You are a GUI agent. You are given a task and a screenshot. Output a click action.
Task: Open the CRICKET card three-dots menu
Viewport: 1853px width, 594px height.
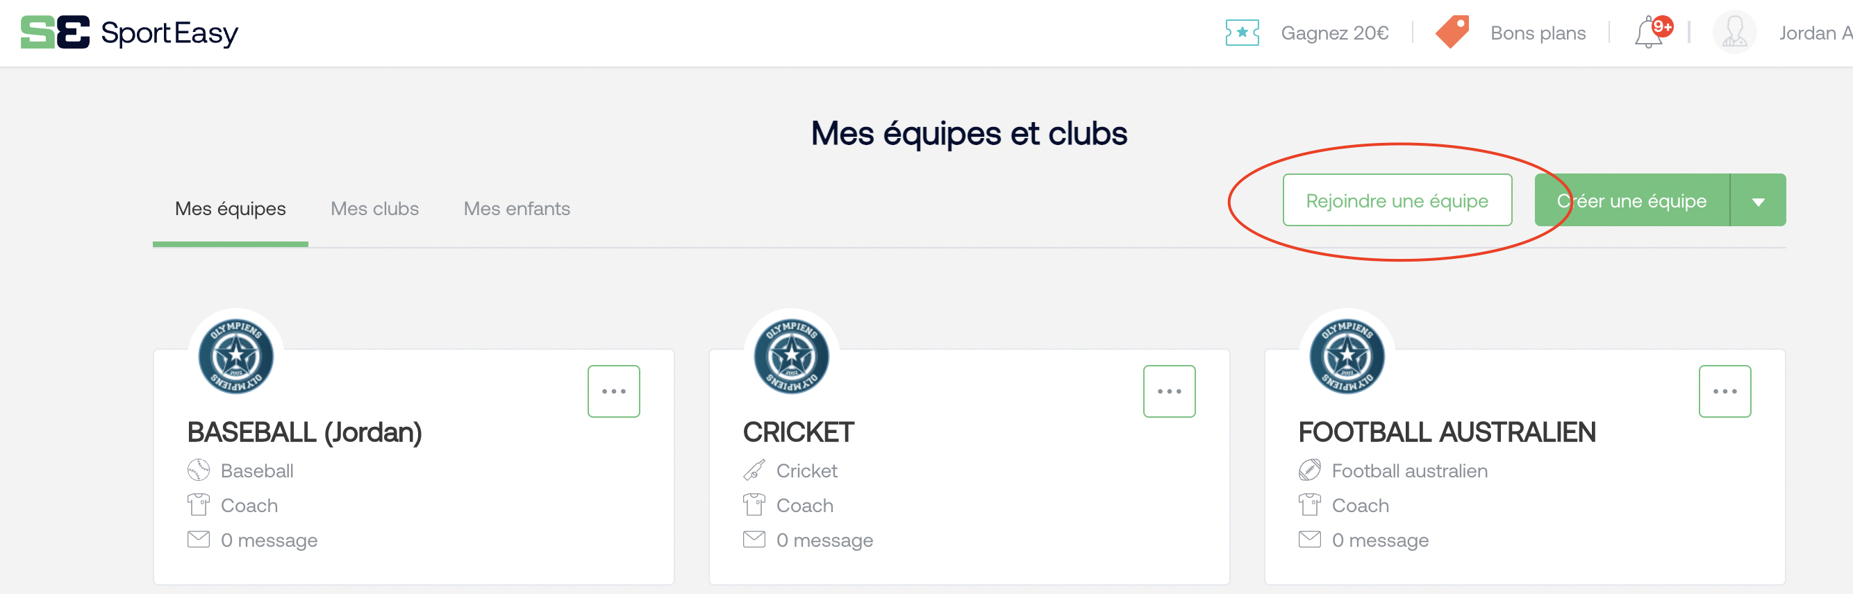point(1169,391)
